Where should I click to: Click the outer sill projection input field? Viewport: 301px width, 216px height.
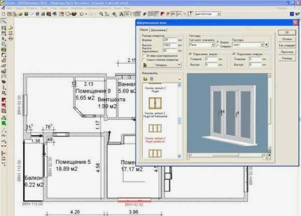[255, 65]
